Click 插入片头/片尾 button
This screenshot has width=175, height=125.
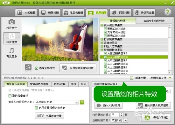(108, 105)
